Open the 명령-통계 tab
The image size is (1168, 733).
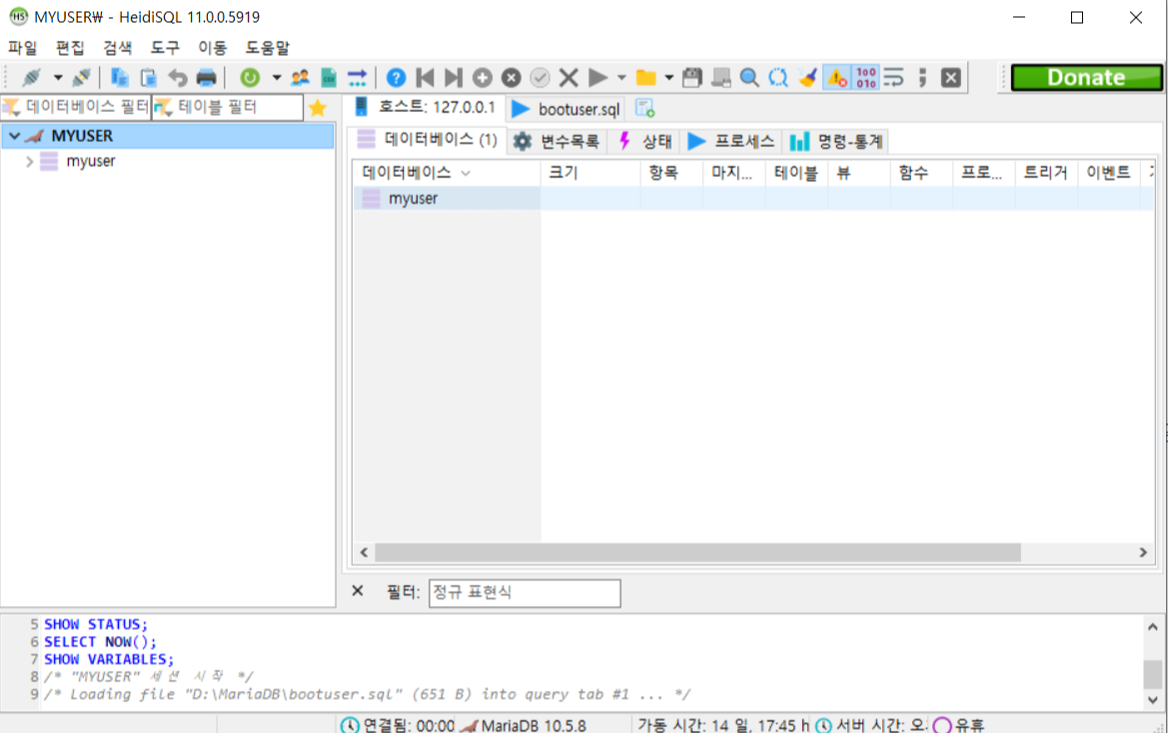836,142
